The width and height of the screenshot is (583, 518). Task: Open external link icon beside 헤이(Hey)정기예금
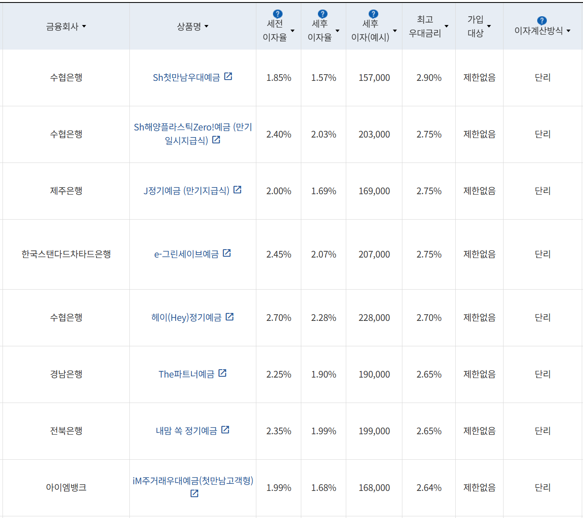[x=230, y=317]
